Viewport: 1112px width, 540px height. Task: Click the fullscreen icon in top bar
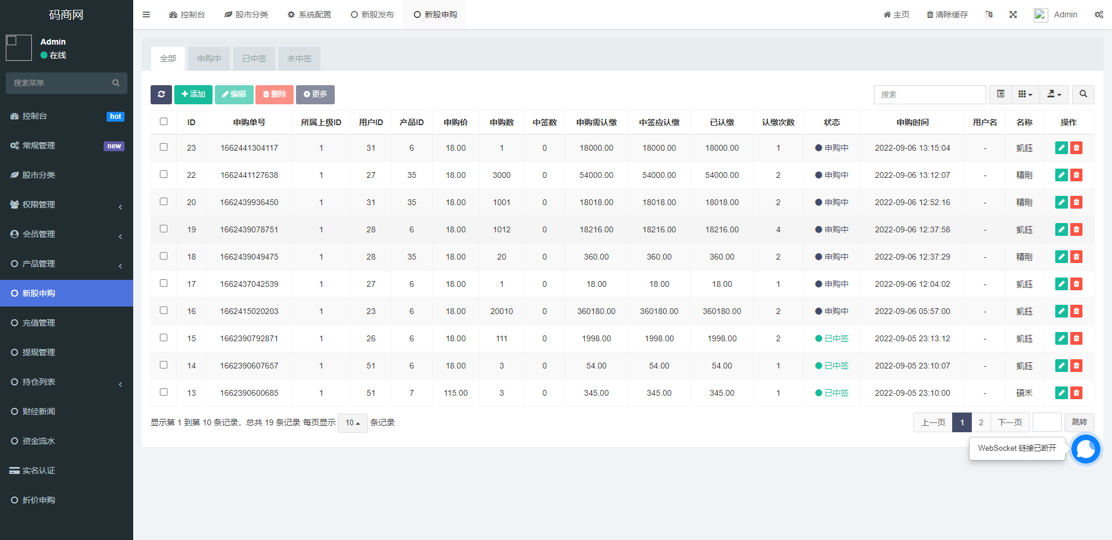coord(1013,14)
